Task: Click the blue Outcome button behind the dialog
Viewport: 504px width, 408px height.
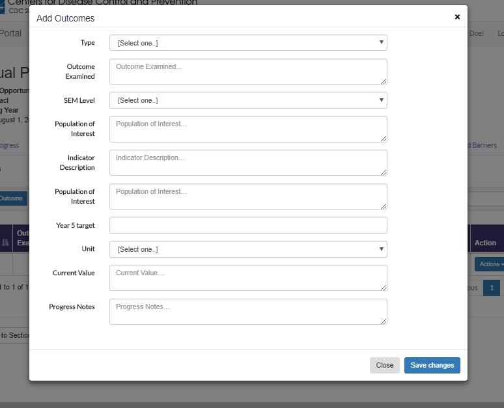Action: (13, 198)
